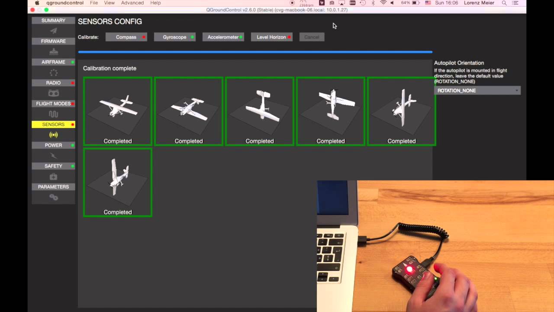
Task: Select the bottom-row completed plane thumbnail
Action: [118, 182]
